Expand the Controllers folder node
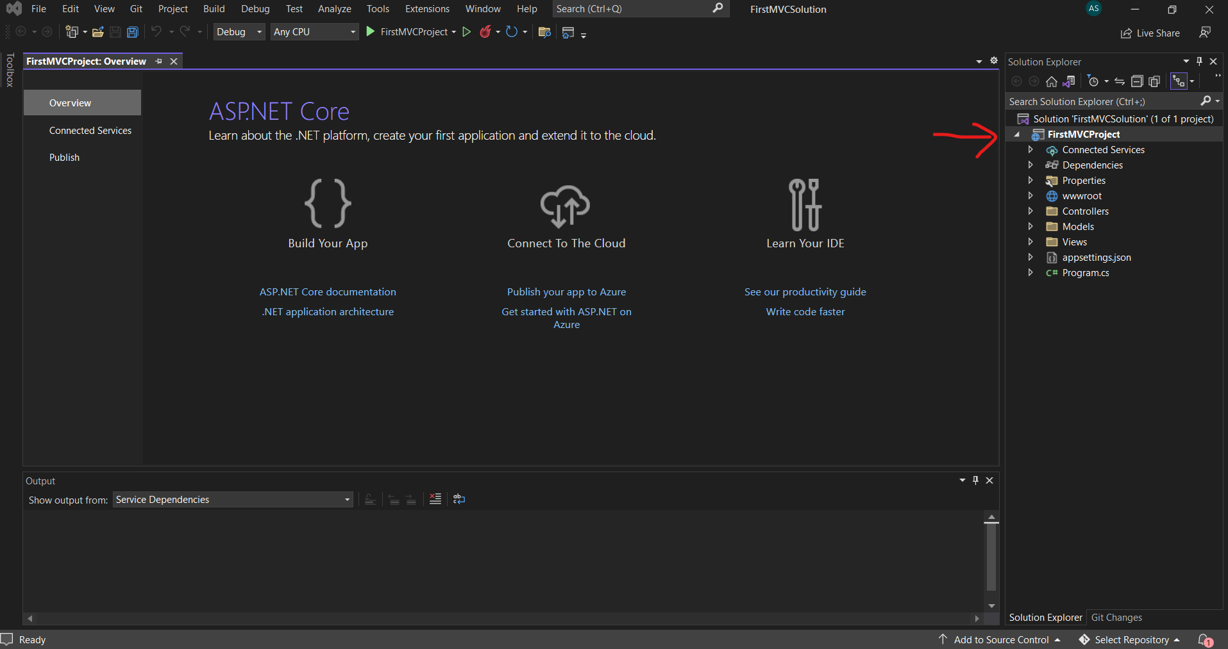 click(x=1030, y=211)
